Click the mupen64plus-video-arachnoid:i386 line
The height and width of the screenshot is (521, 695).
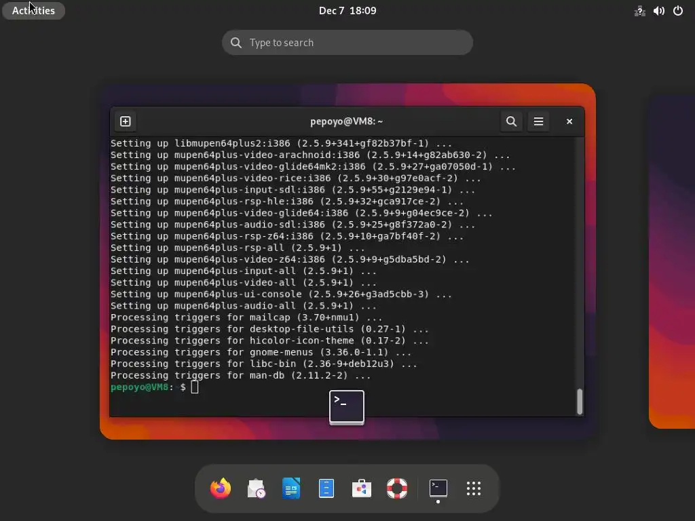[309, 155]
